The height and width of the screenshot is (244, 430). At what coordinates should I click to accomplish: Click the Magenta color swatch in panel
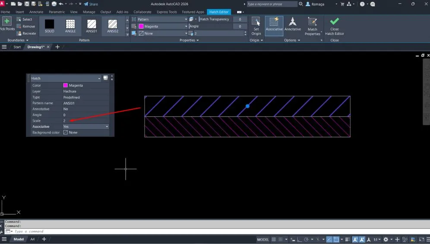point(65,86)
